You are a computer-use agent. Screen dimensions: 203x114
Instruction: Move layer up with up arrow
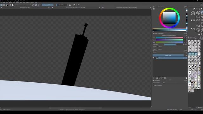(162, 78)
